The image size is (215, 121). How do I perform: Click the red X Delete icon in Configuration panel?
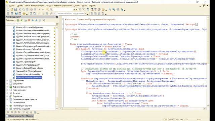(29, 20)
